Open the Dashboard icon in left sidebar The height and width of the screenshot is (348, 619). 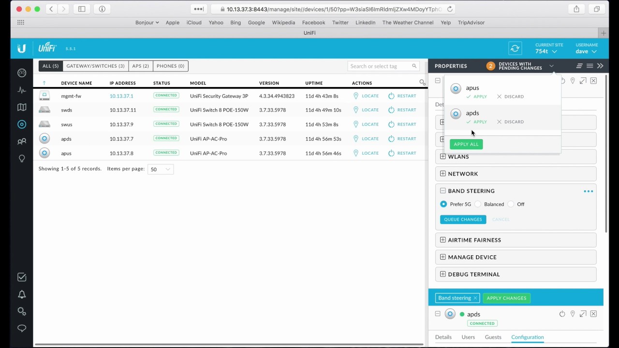pyautogui.click(x=22, y=73)
